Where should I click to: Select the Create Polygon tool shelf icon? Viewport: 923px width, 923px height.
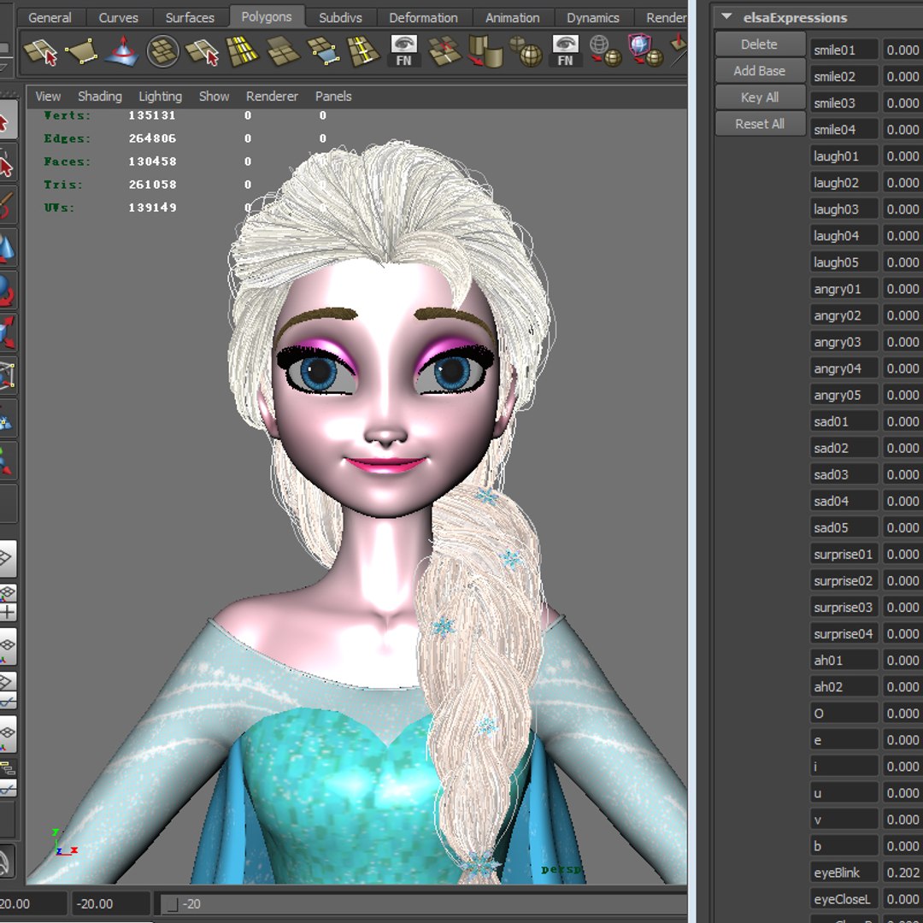click(x=80, y=51)
